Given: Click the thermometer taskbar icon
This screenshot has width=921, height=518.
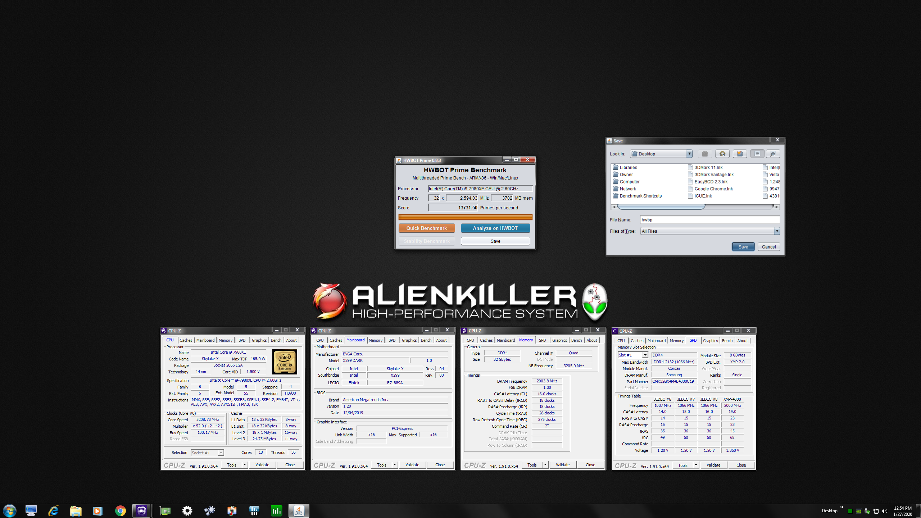Looking at the screenshot, I should click(x=232, y=511).
